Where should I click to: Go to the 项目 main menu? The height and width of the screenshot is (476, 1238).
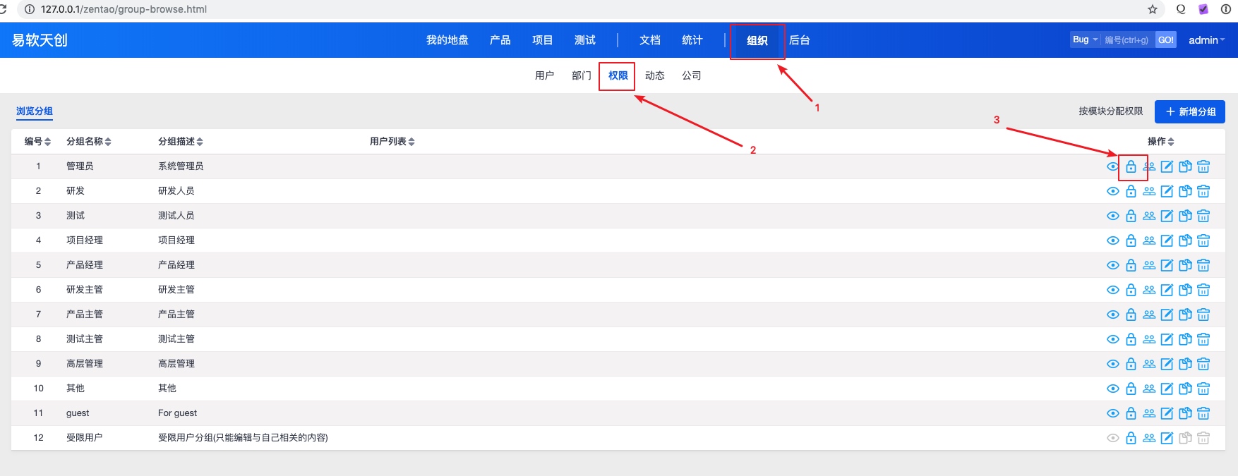point(542,40)
